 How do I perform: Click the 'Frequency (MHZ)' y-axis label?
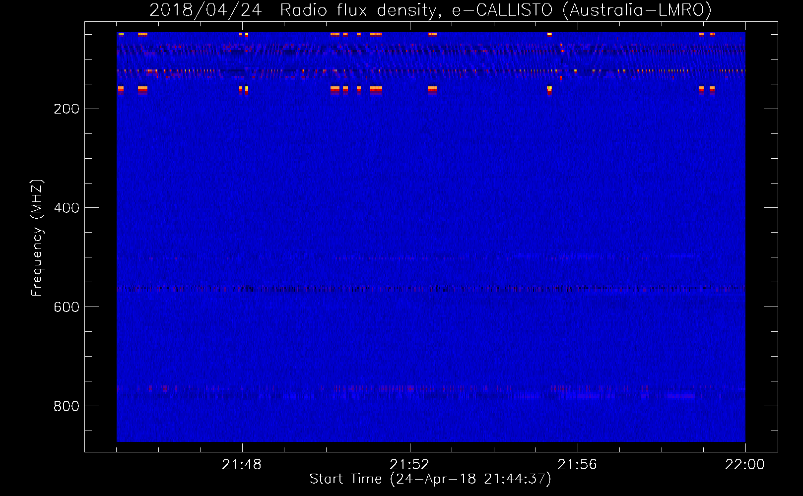click(x=37, y=238)
